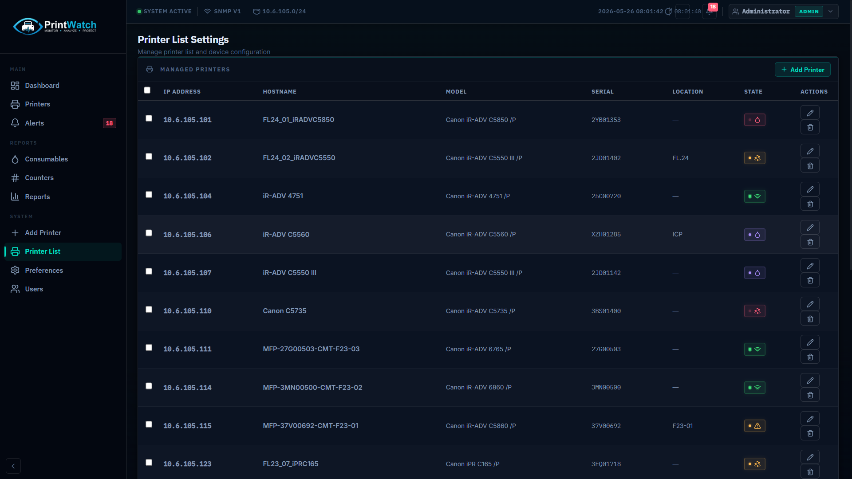
Task: Collapse the sidebar with chevron button
Action: (13, 466)
